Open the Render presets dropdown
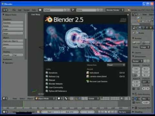Viewport: 155px width, 116px height. 138,61
